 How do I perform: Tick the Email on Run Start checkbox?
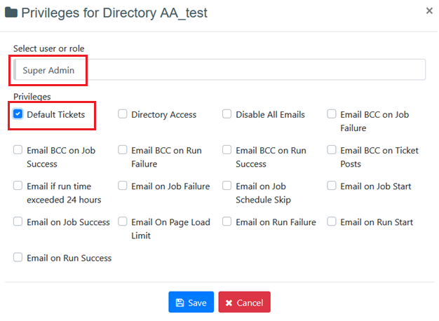[x=332, y=221]
